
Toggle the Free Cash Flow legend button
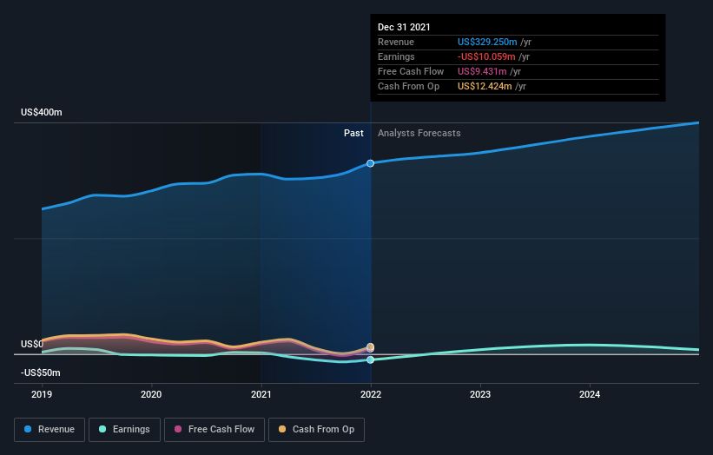pos(215,430)
